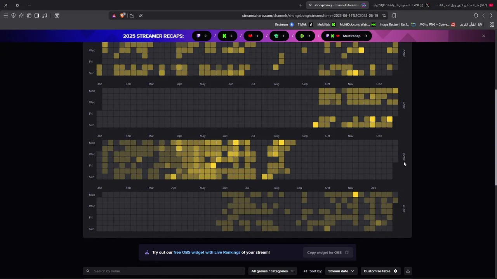The height and width of the screenshot is (279, 497).
Task: Open the Image Resizer bookmark
Action: tap(397, 24)
